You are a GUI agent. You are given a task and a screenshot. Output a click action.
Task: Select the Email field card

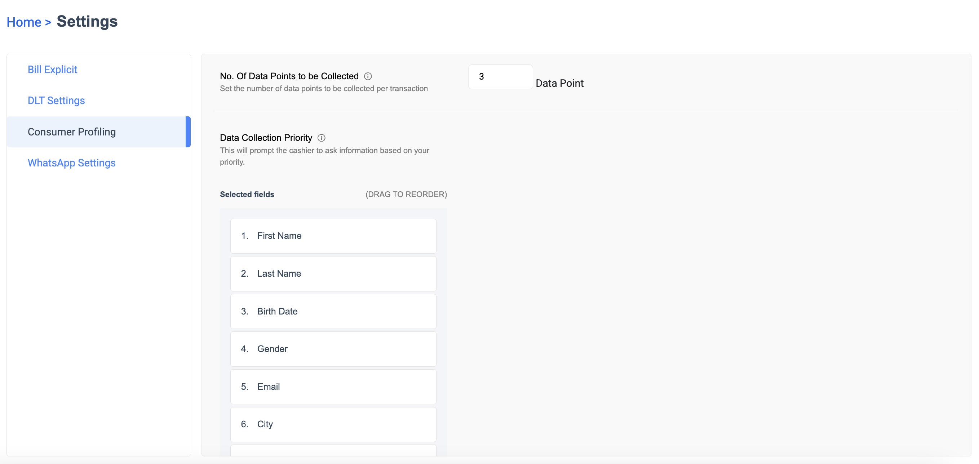click(x=333, y=387)
